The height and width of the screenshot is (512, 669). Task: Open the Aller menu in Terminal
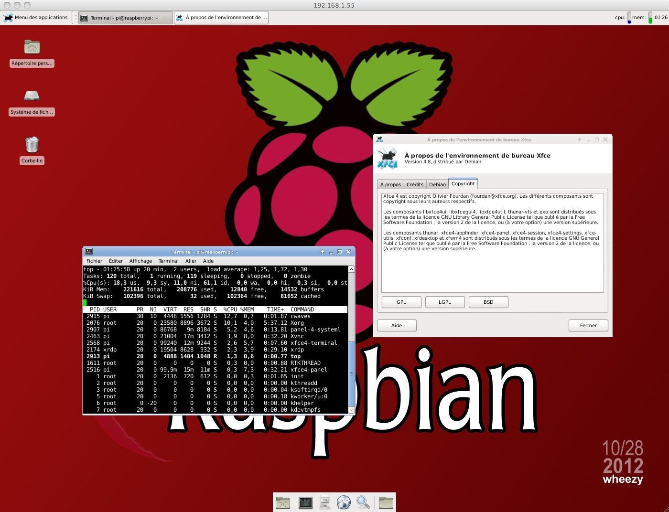coord(191,261)
